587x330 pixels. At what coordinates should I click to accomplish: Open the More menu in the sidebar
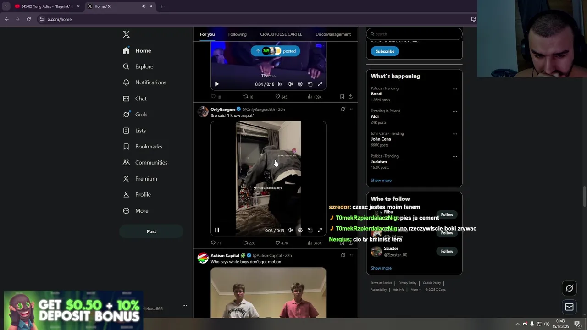(x=136, y=211)
